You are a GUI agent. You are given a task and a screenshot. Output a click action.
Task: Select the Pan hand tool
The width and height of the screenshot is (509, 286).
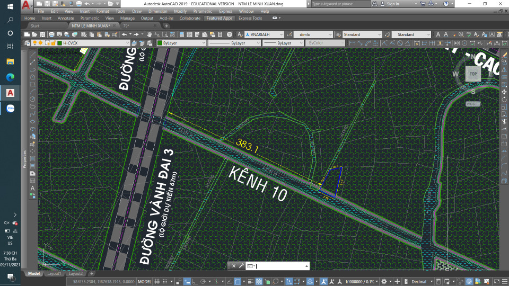pyautogui.click(x=150, y=34)
